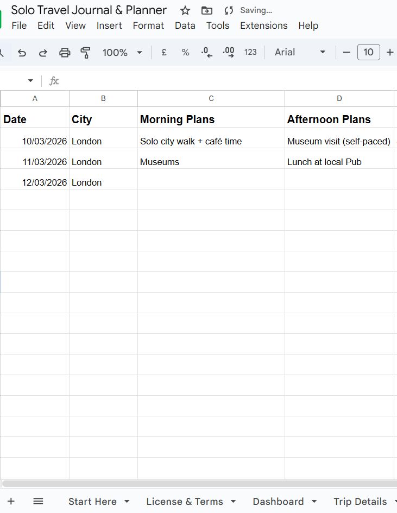Open the name box dropdown arrow
The width and height of the screenshot is (397, 513).
(30, 81)
